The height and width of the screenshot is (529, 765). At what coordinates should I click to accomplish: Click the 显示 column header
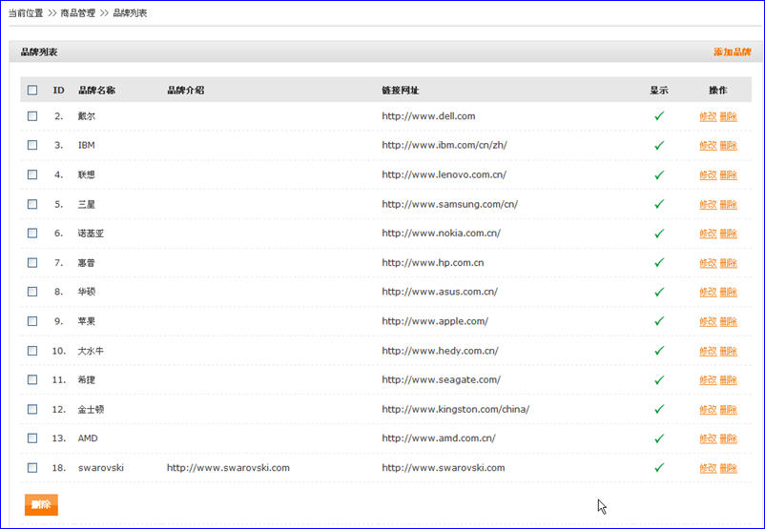coord(659,91)
